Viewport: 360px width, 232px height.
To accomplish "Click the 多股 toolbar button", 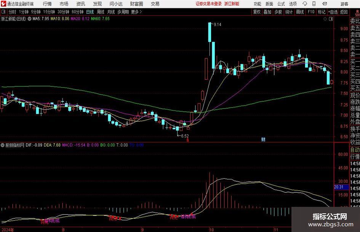I will pyautogui.click(x=278, y=12).
